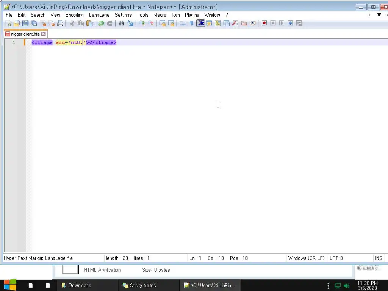Open the File menu
Screen dimensions: 388x291
[9, 15]
